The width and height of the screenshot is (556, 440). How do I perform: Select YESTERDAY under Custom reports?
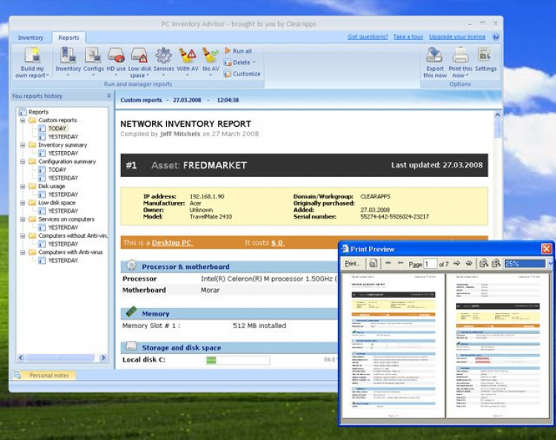63,137
